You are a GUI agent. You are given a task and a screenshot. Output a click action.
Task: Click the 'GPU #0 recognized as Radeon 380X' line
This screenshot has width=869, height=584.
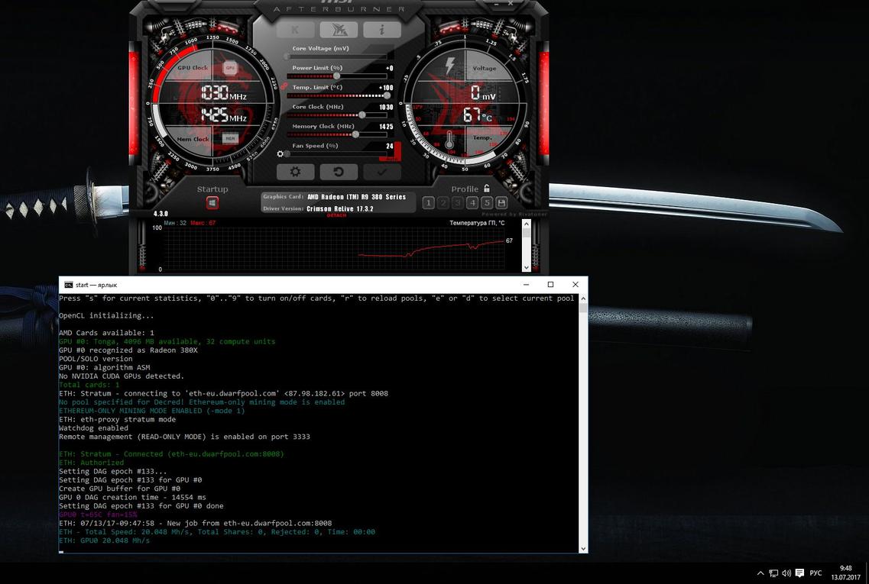(128, 350)
